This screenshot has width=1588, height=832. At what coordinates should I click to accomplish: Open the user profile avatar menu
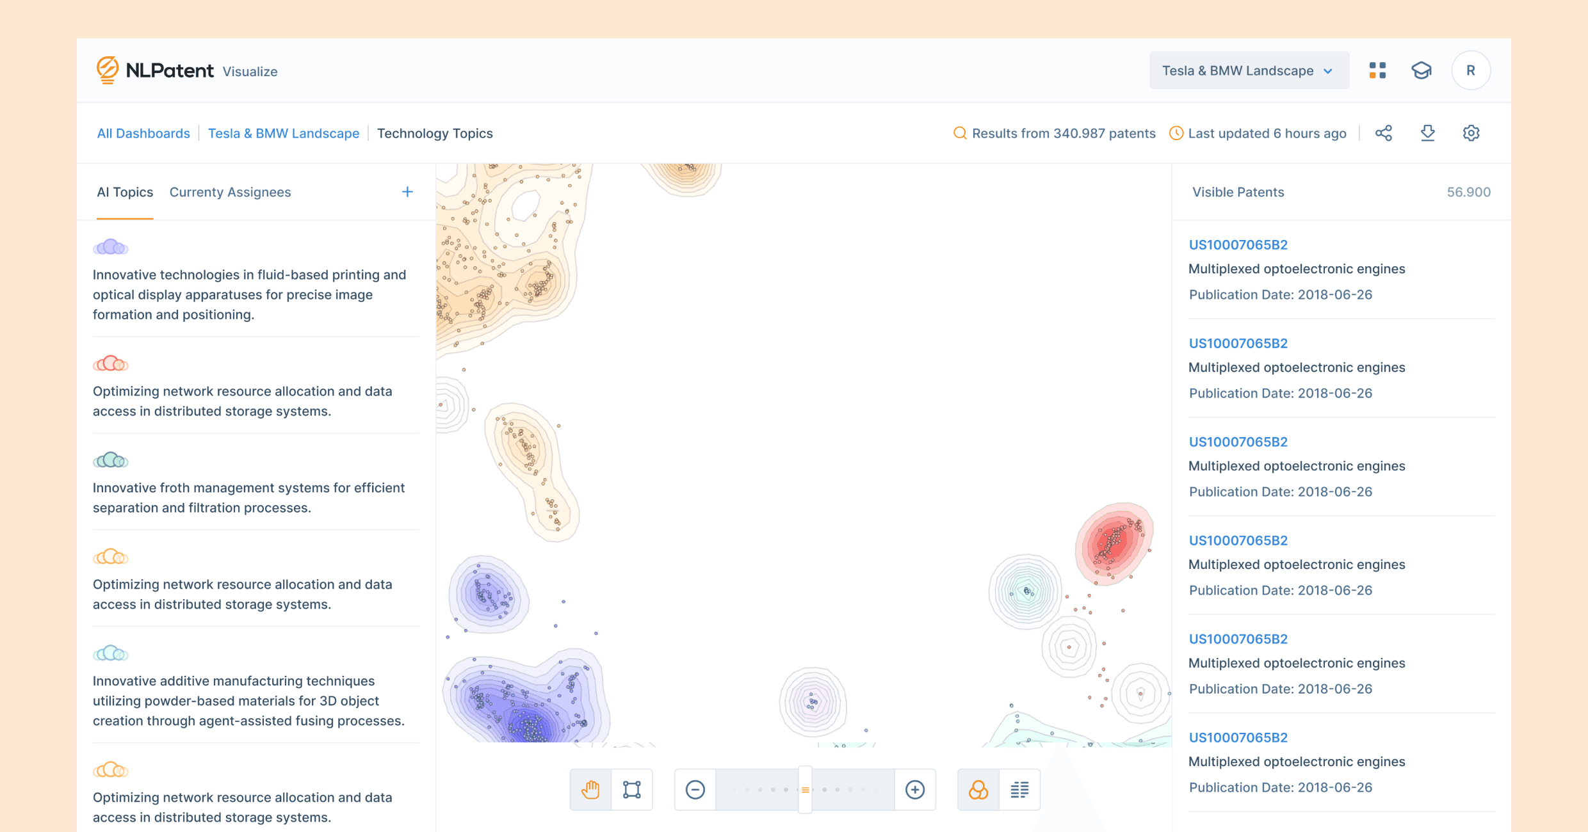click(x=1471, y=70)
